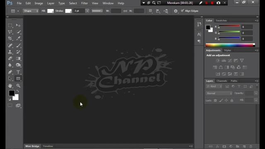This screenshot has height=149, width=265.
Task: Select the Lasso tool
Action: pos(10,32)
